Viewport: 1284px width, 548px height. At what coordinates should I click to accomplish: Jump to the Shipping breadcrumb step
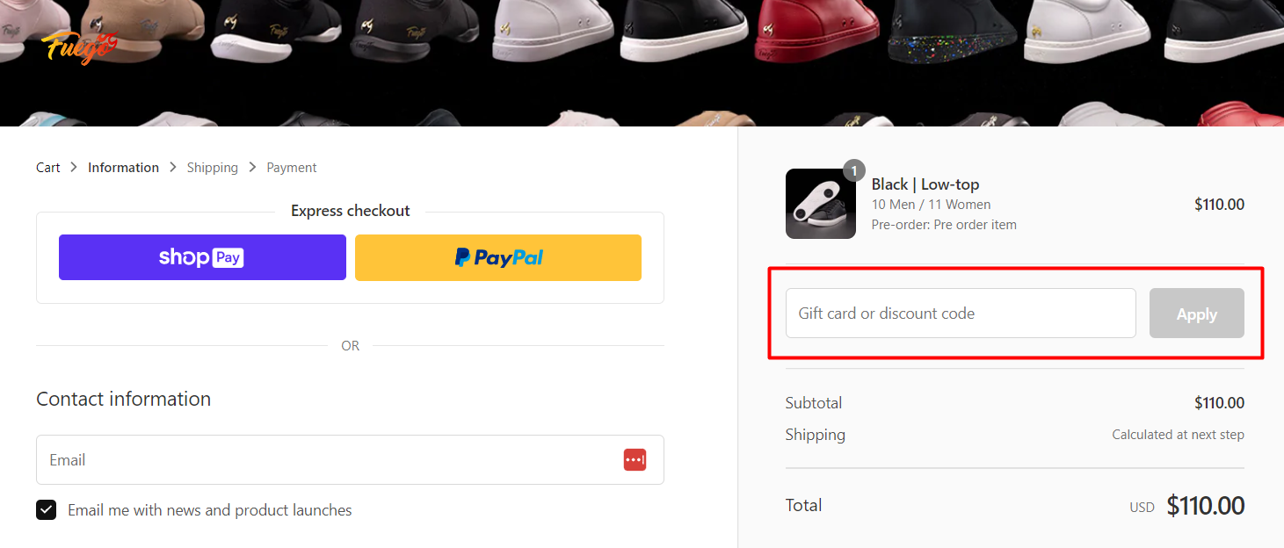(212, 168)
